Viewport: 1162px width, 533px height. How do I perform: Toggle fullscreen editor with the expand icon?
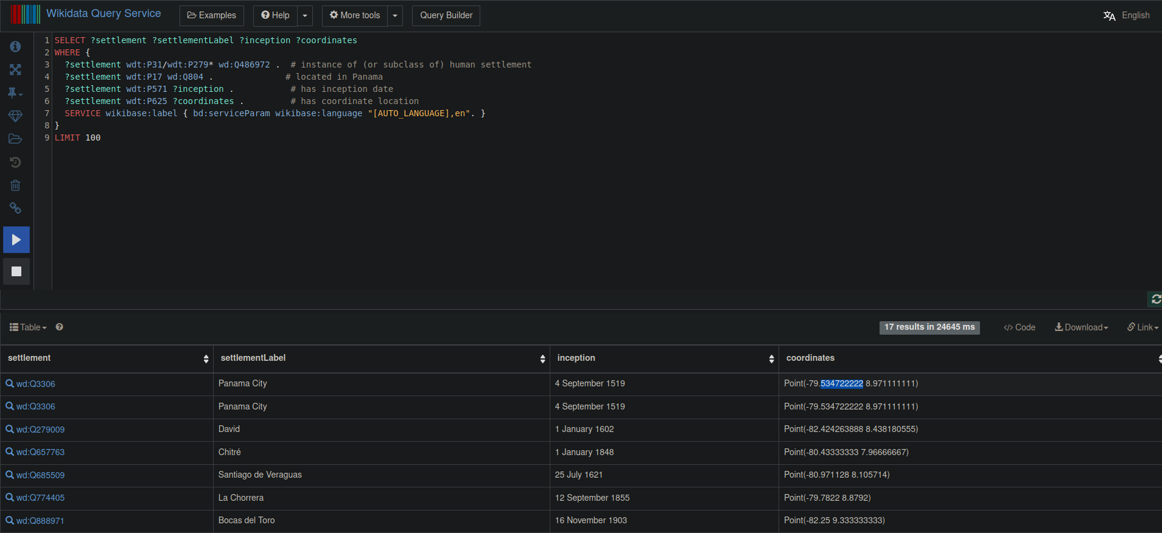[x=15, y=70]
